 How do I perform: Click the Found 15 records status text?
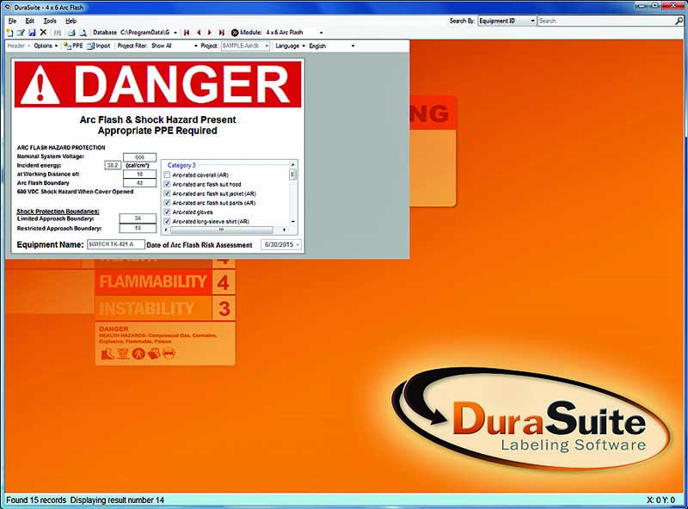click(x=36, y=500)
